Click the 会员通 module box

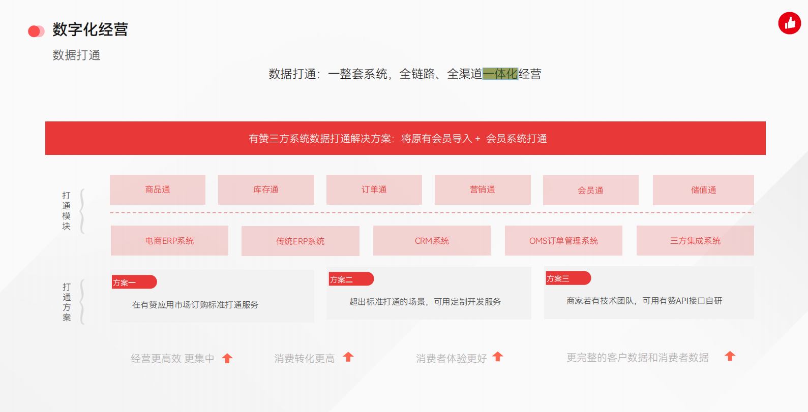pyautogui.click(x=590, y=190)
